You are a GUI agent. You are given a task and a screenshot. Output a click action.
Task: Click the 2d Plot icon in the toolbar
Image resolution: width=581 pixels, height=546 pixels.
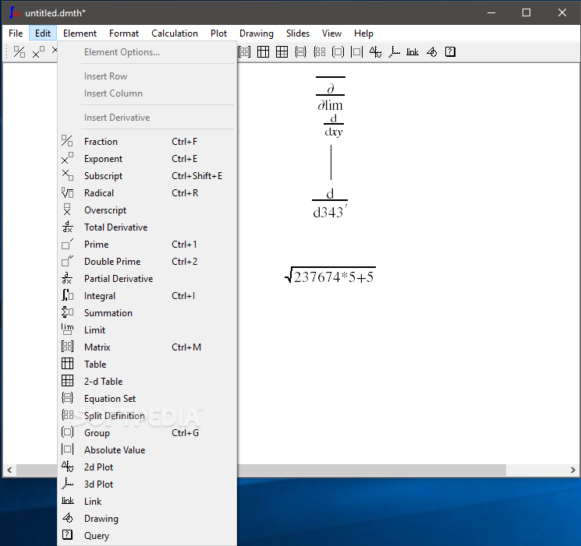coord(375,52)
